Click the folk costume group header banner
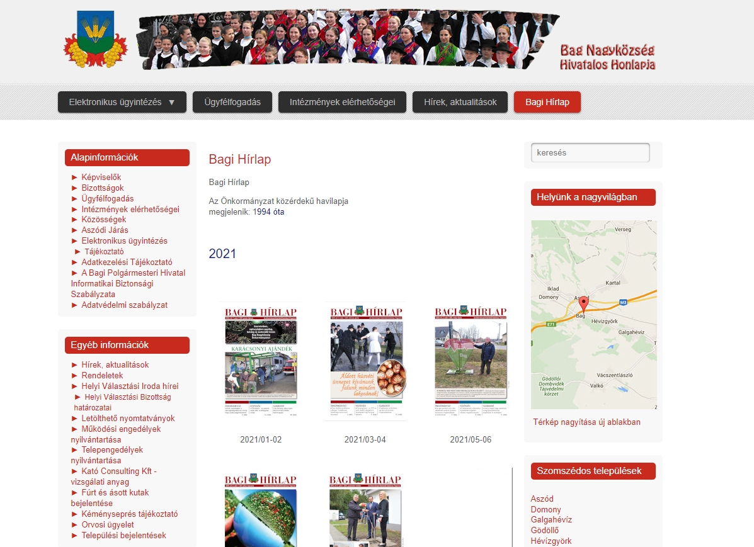The width and height of the screenshot is (754, 547). [x=347, y=39]
